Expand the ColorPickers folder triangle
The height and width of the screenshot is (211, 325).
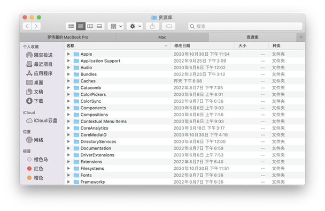(x=68, y=94)
